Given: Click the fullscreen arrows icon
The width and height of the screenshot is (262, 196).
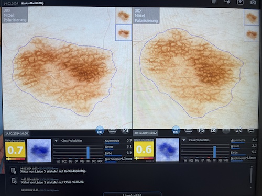Looking at the screenshot, I should (238, 130).
